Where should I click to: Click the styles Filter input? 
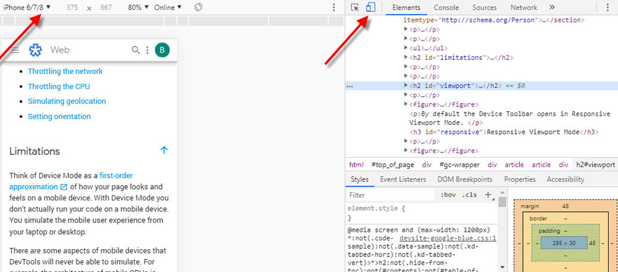[x=390, y=195]
